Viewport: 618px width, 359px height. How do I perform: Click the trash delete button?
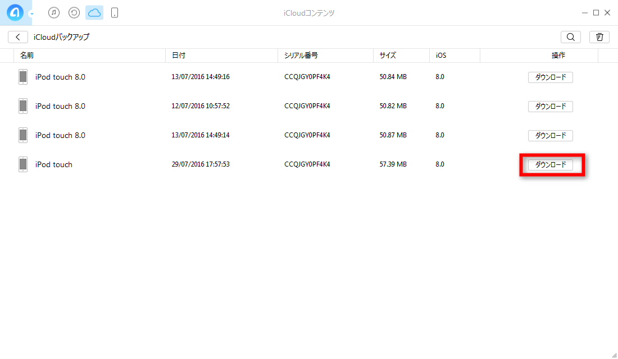599,37
